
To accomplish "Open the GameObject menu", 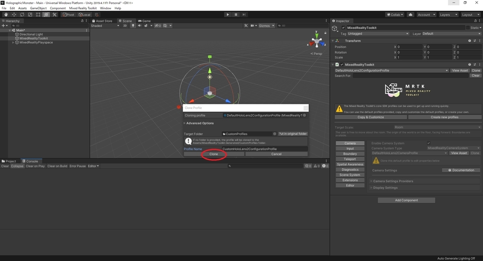I will pyautogui.click(x=38, y=8).
